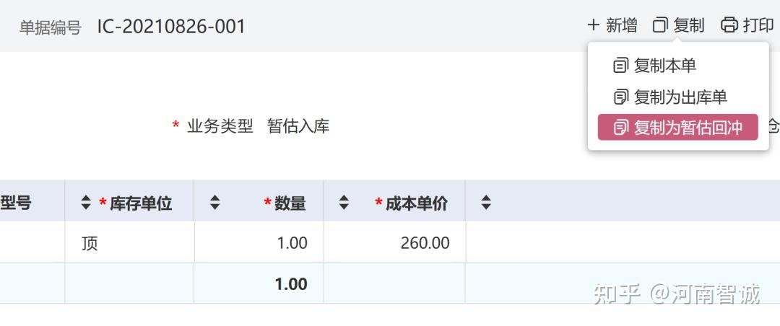The width and height of the screenshot is (780, 326).
Task: Select highlighted 复制为暂估回冲 option
Action: [x=677, y=127]
